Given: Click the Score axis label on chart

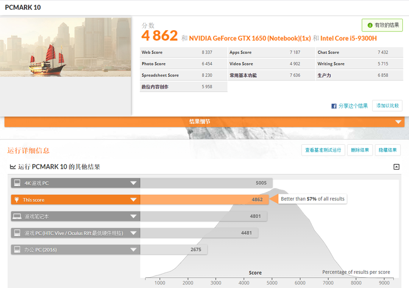Looking at the screenshot, I should (255, 273).
